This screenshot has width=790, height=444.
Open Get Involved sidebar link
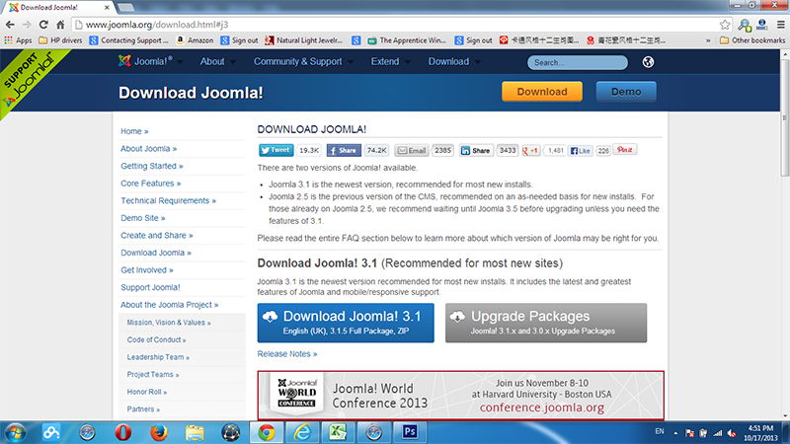coord(146,270)
